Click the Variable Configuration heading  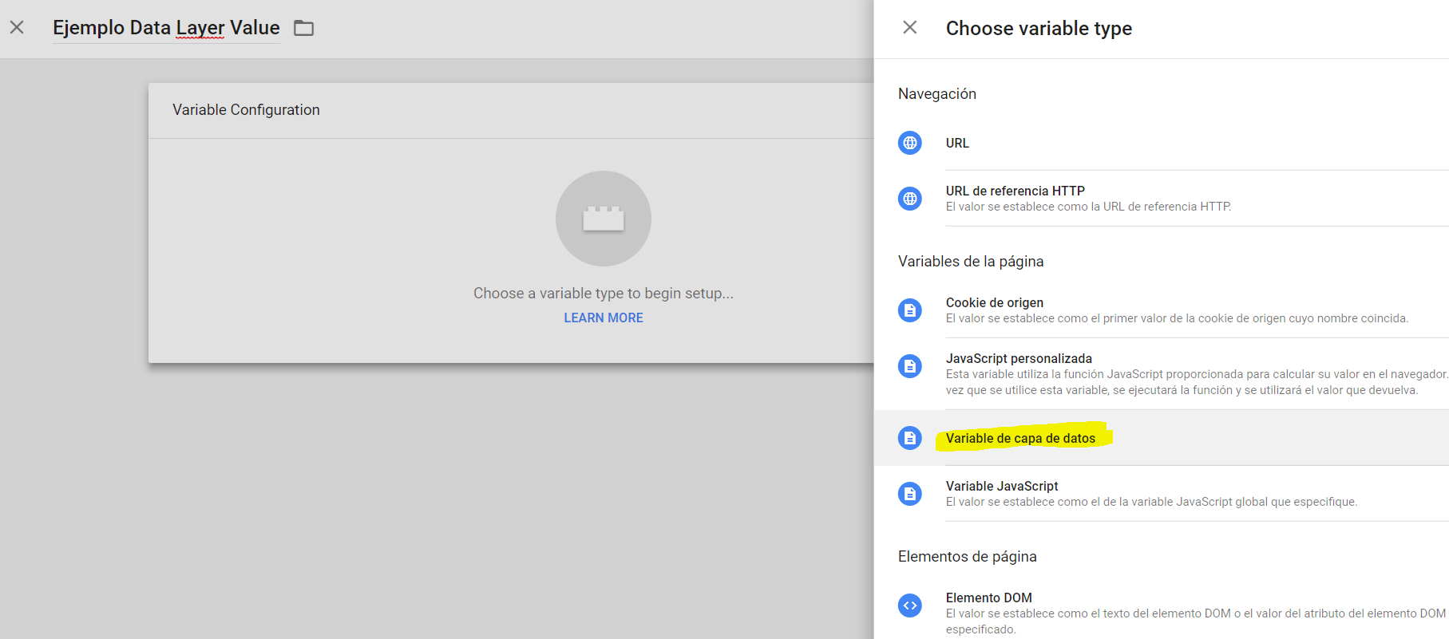pos(246,110)
